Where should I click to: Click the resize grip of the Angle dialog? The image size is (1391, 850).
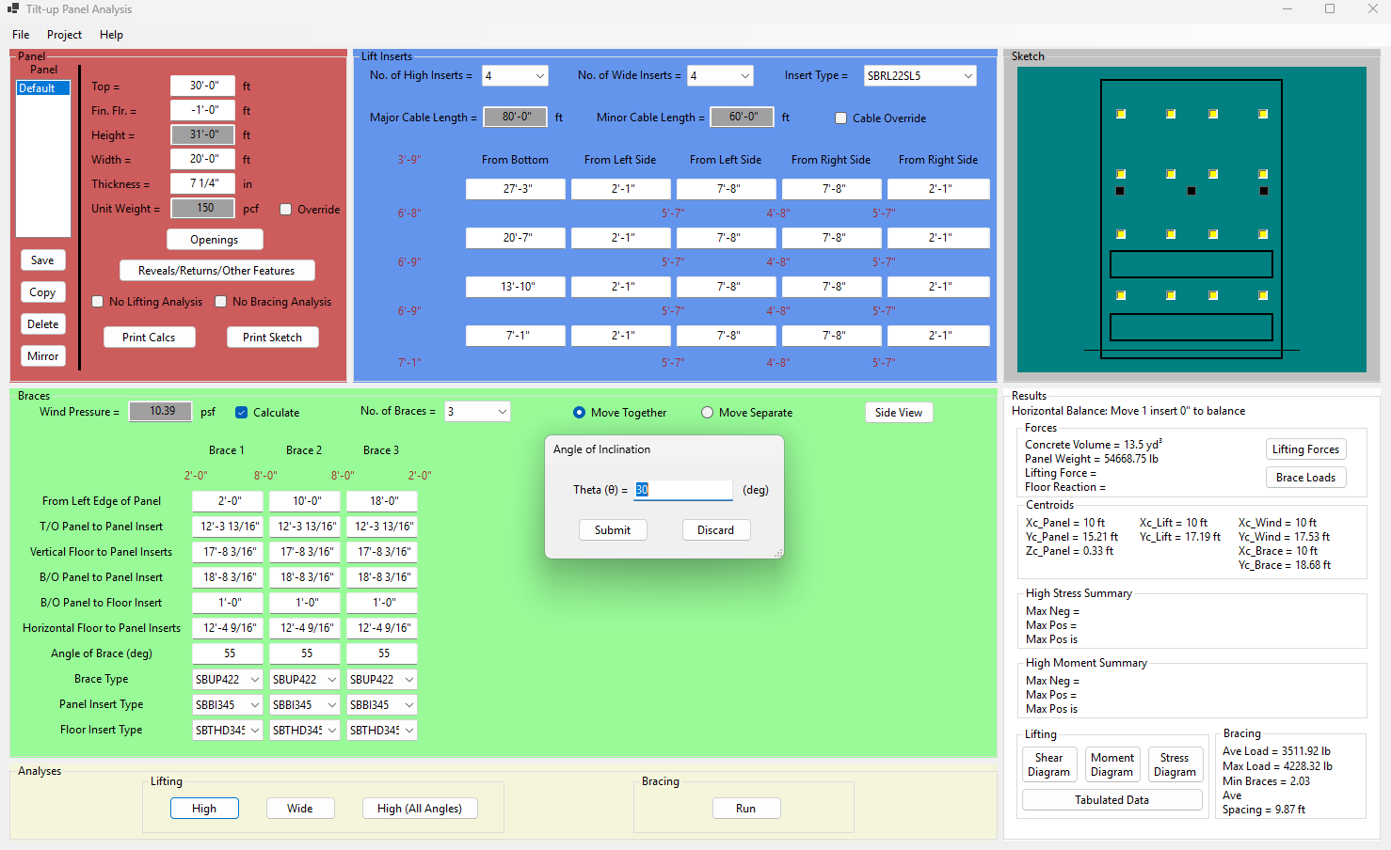click(x=778, y=553)
